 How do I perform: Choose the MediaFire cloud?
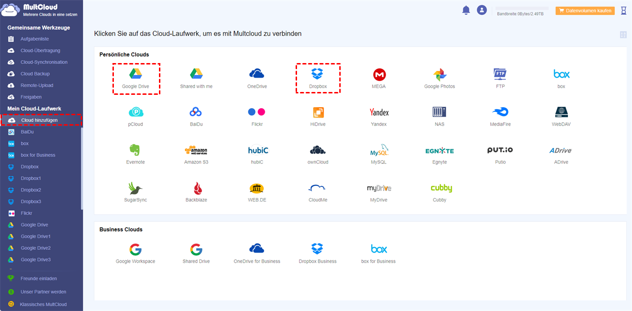(500, 117)
